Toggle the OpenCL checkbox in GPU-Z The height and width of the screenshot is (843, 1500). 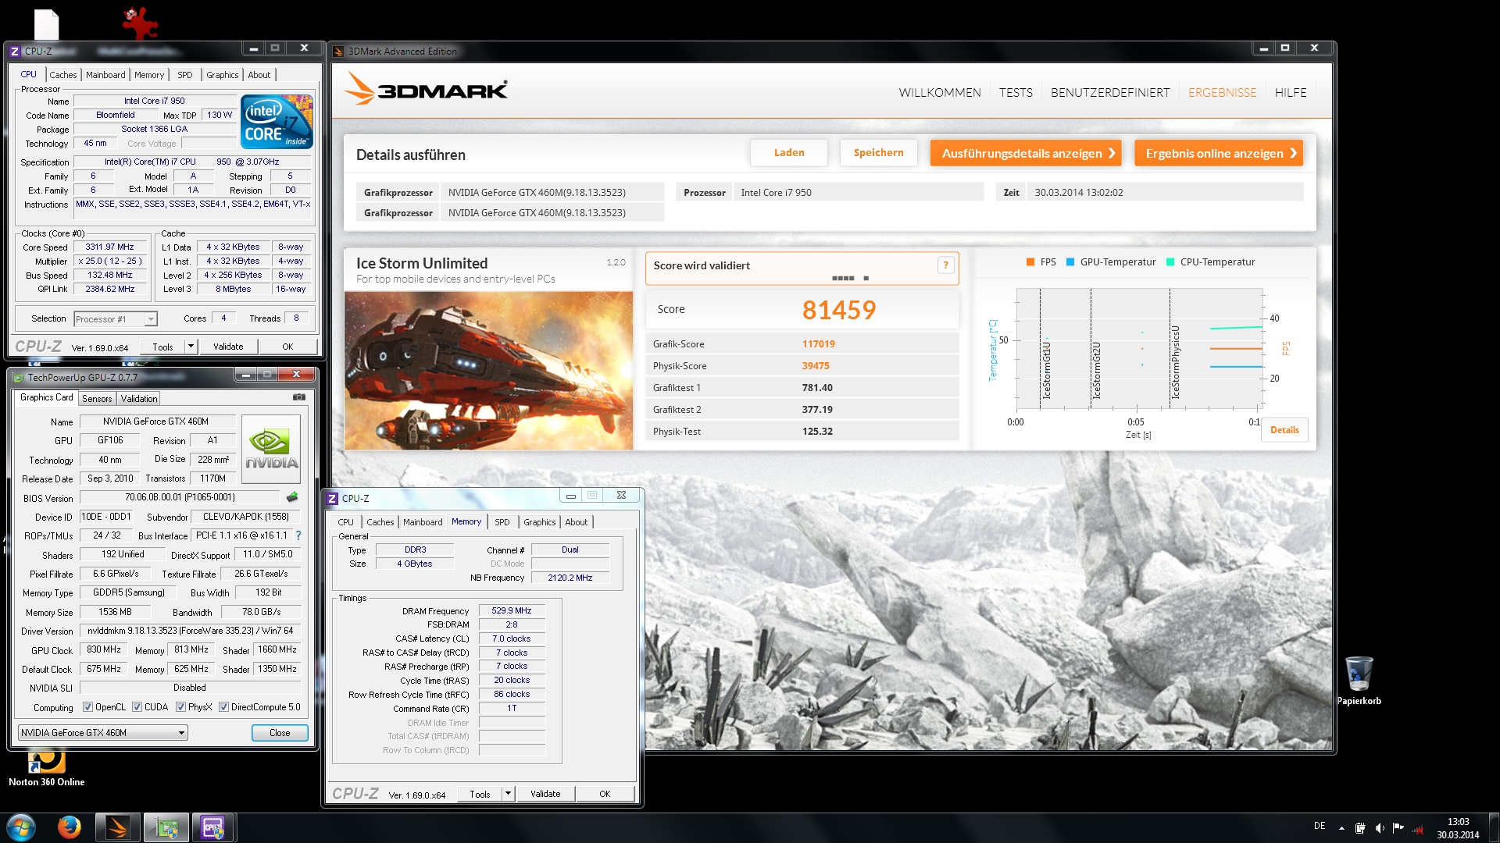[x=88, y=707]
